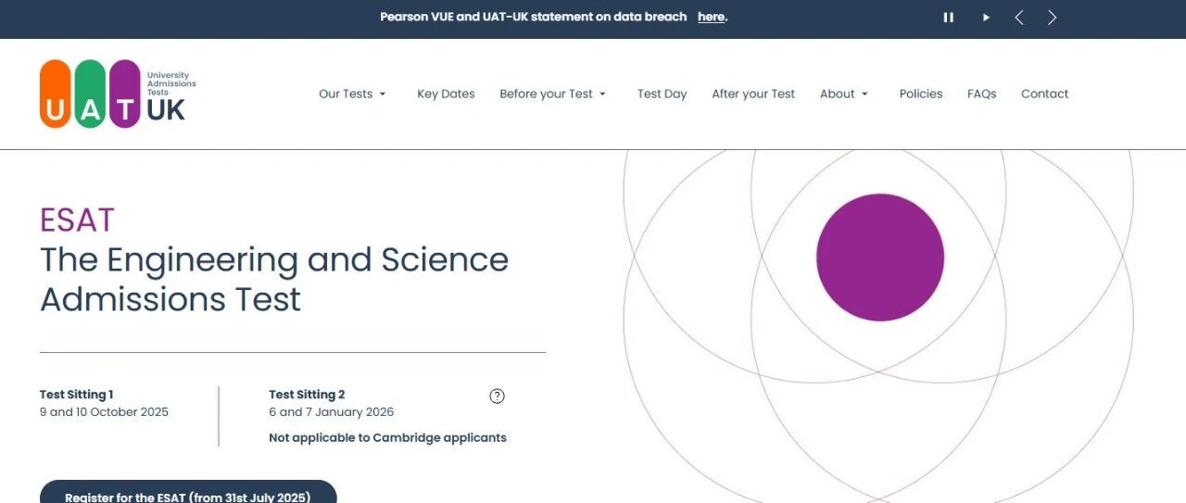Click the ESAT page heading

pyautogui.click(x=77, y=220)
